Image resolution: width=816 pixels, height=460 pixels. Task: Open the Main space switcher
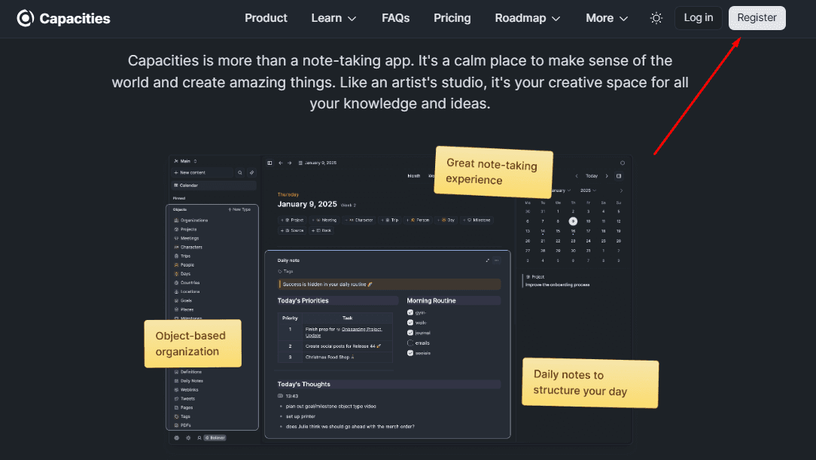(x=185, y=161)
